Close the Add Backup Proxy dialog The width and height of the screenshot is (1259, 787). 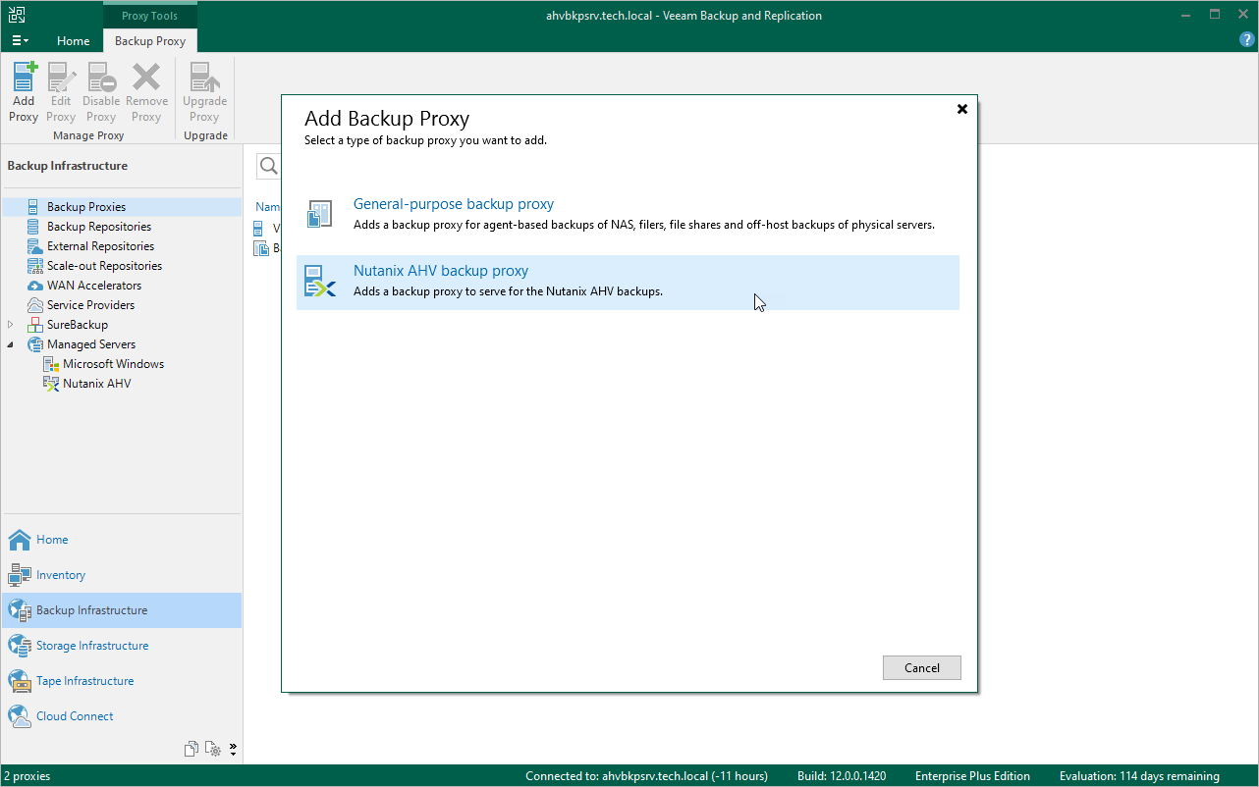tap(962, 109)
